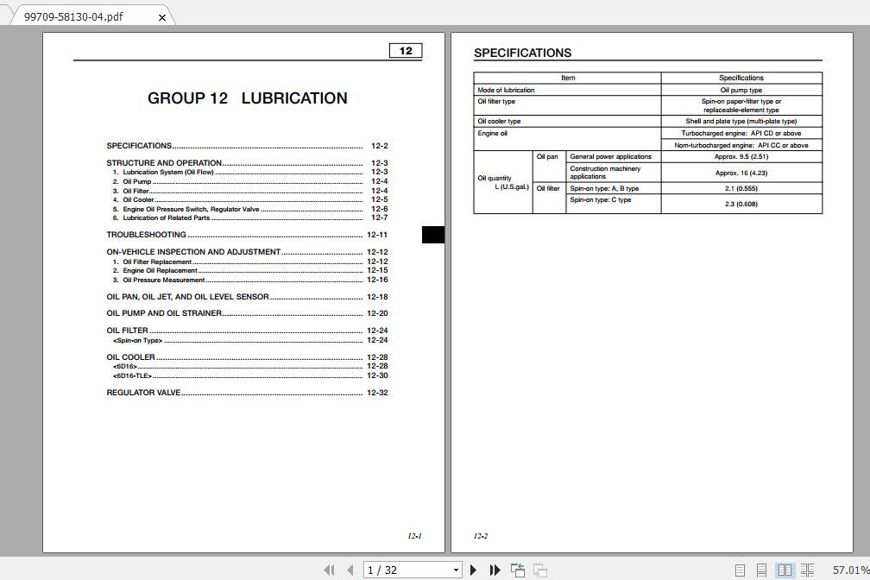Open the page number dropdown list
This screenshot has height=580, width=870.
point(456,570)
